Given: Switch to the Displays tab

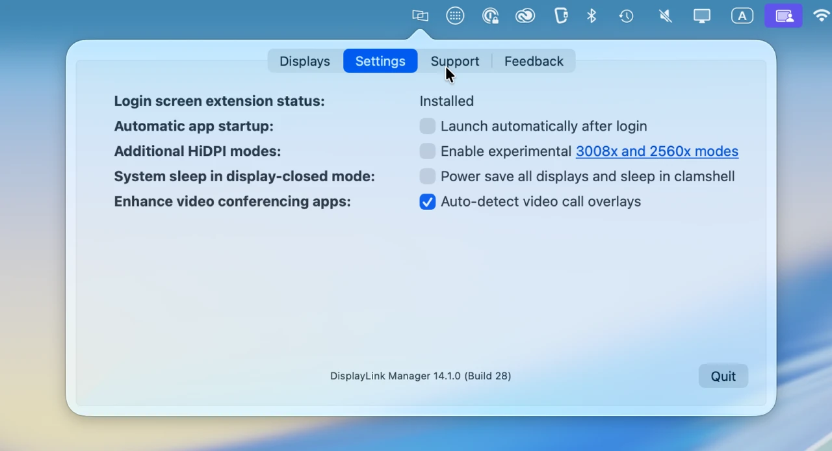Looking at the screenshot, I should (304, 60).
